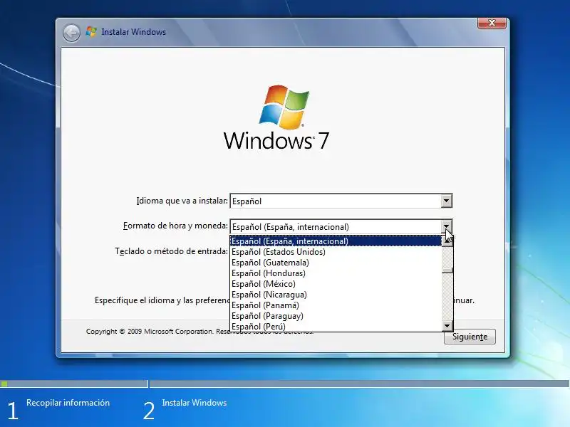The width and height of the screenshot is (570, 427).
Task: Select Español (Nicaragua) entry
Action: [336, 295]
